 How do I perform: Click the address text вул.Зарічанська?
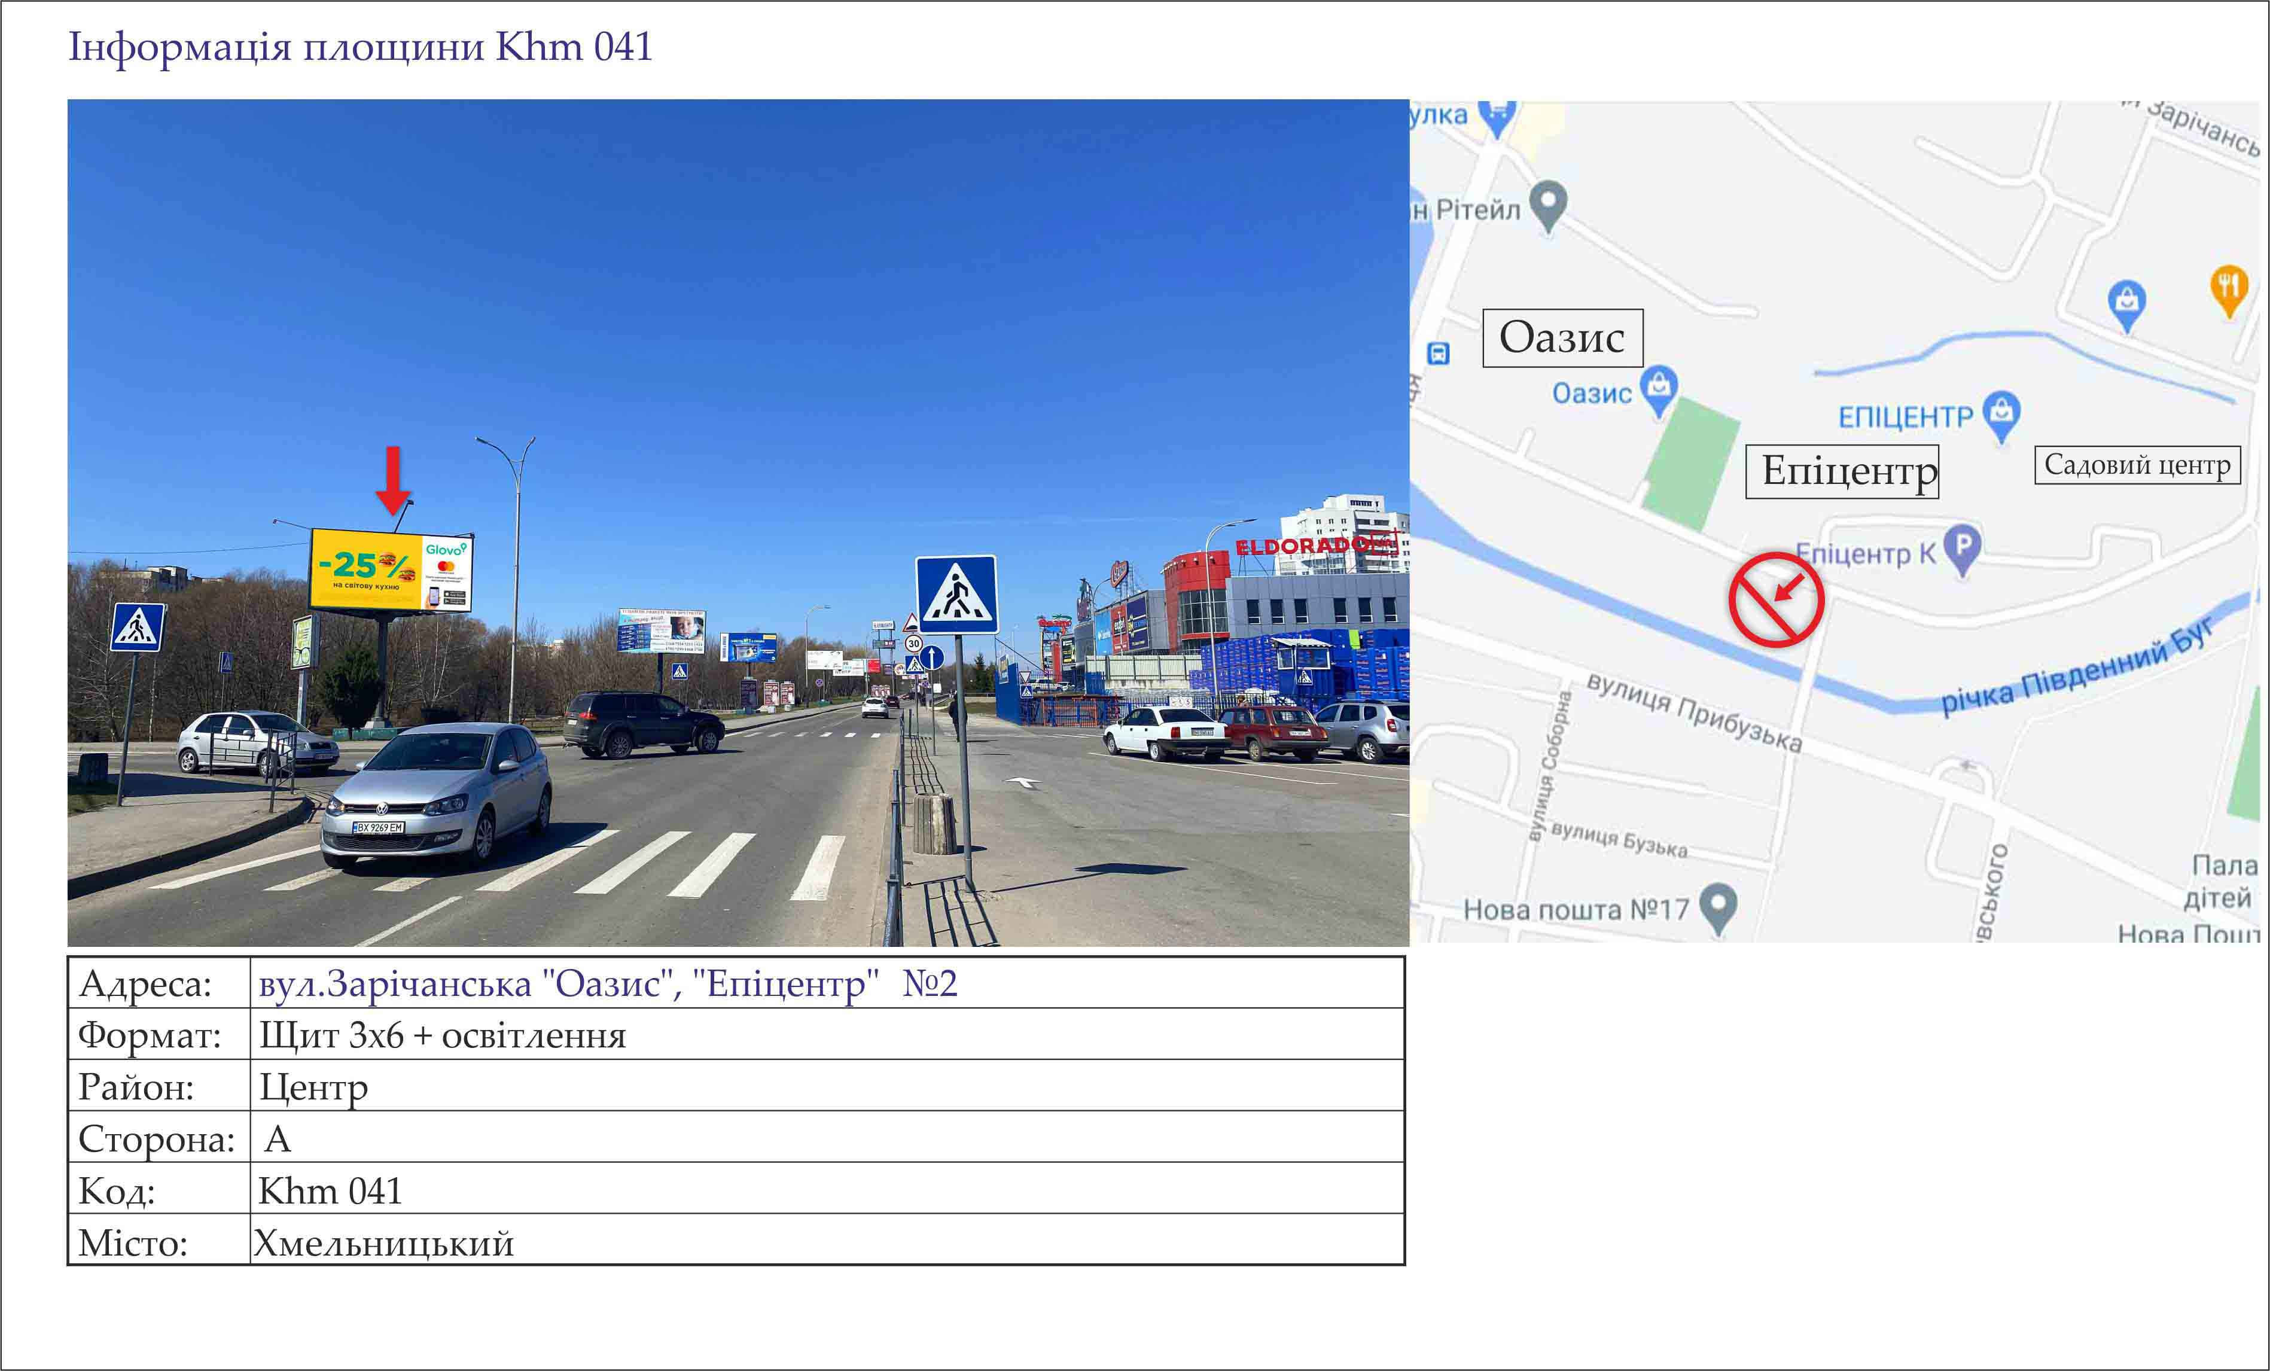[395, 984]
